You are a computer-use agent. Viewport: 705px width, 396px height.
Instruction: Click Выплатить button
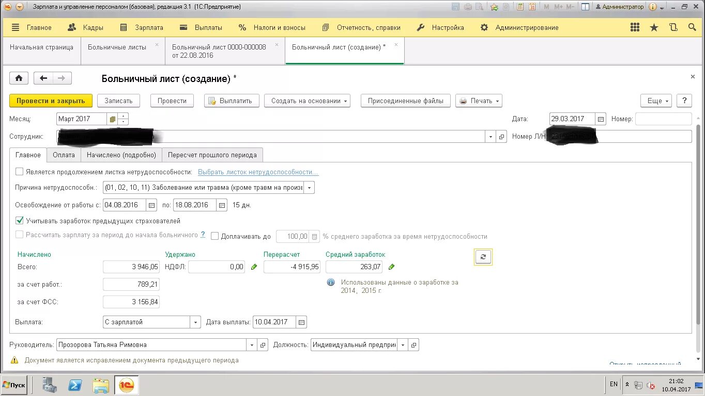pos(231,101)
